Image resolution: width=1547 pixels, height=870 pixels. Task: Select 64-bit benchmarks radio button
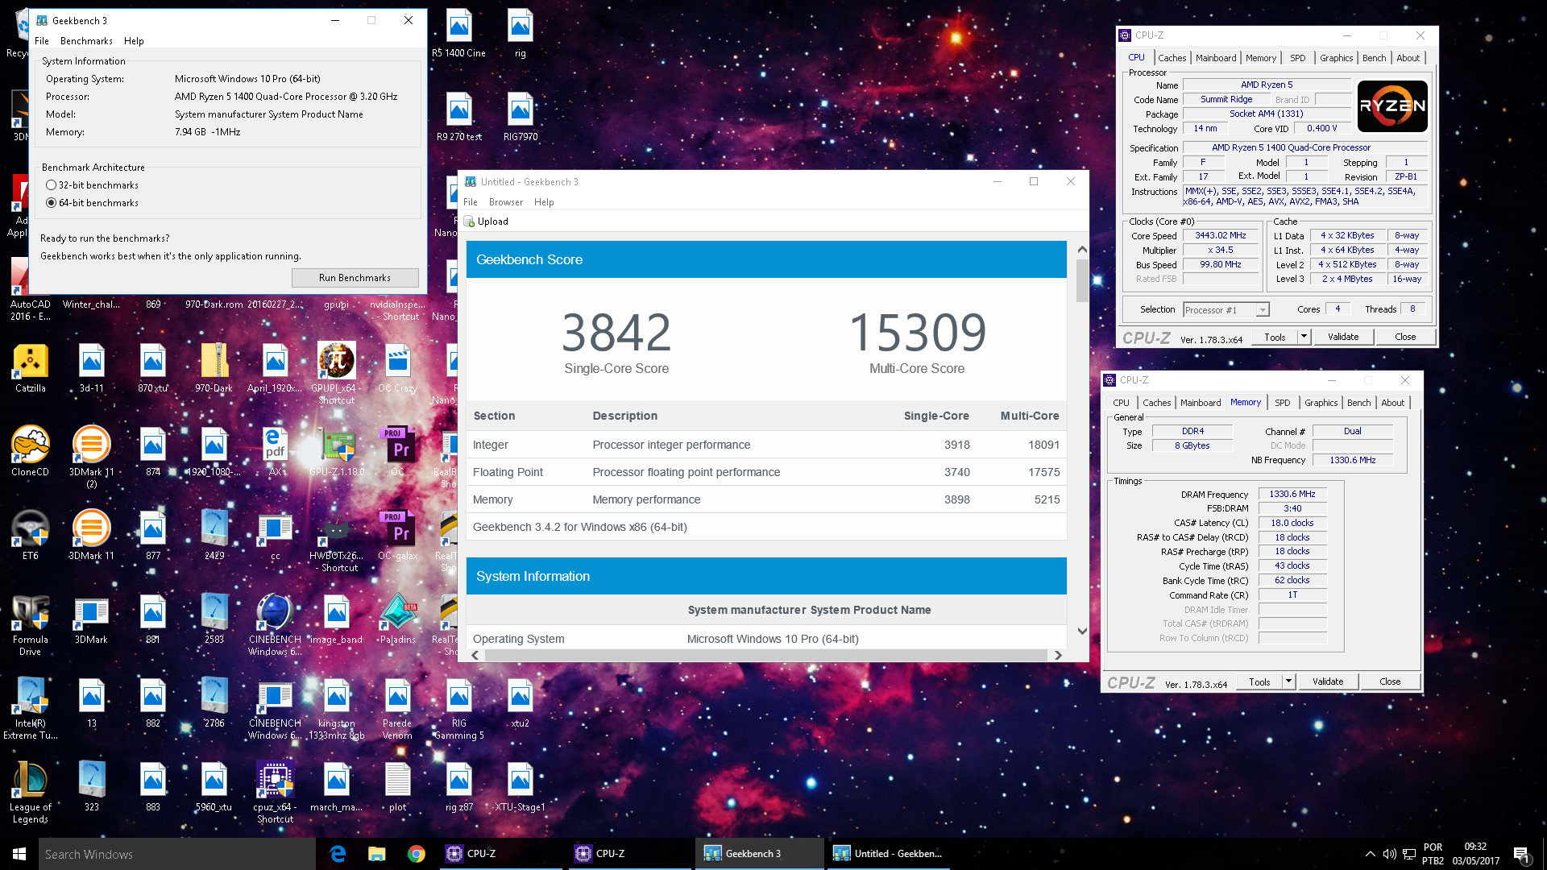[x=52, y=203]
